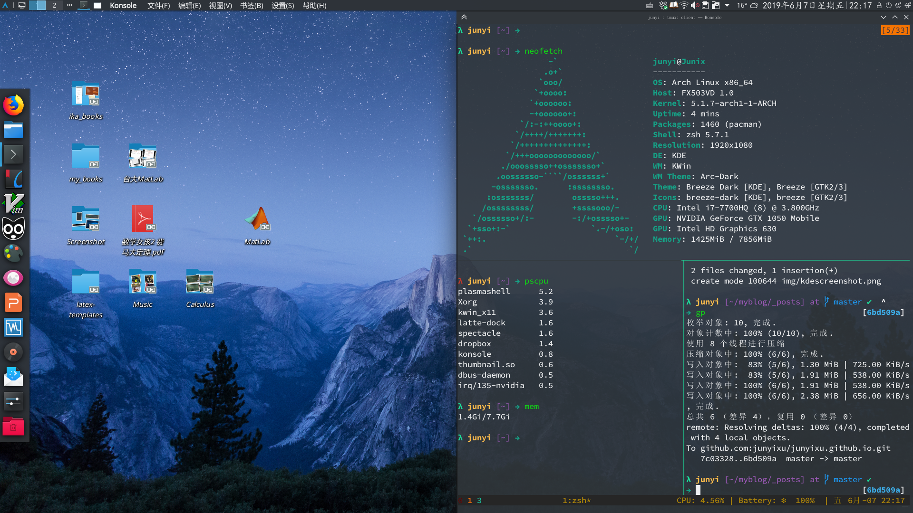Click the owl face icon in the dock
The width and height of the screenshot is (913, 513).
coord(13,228)
